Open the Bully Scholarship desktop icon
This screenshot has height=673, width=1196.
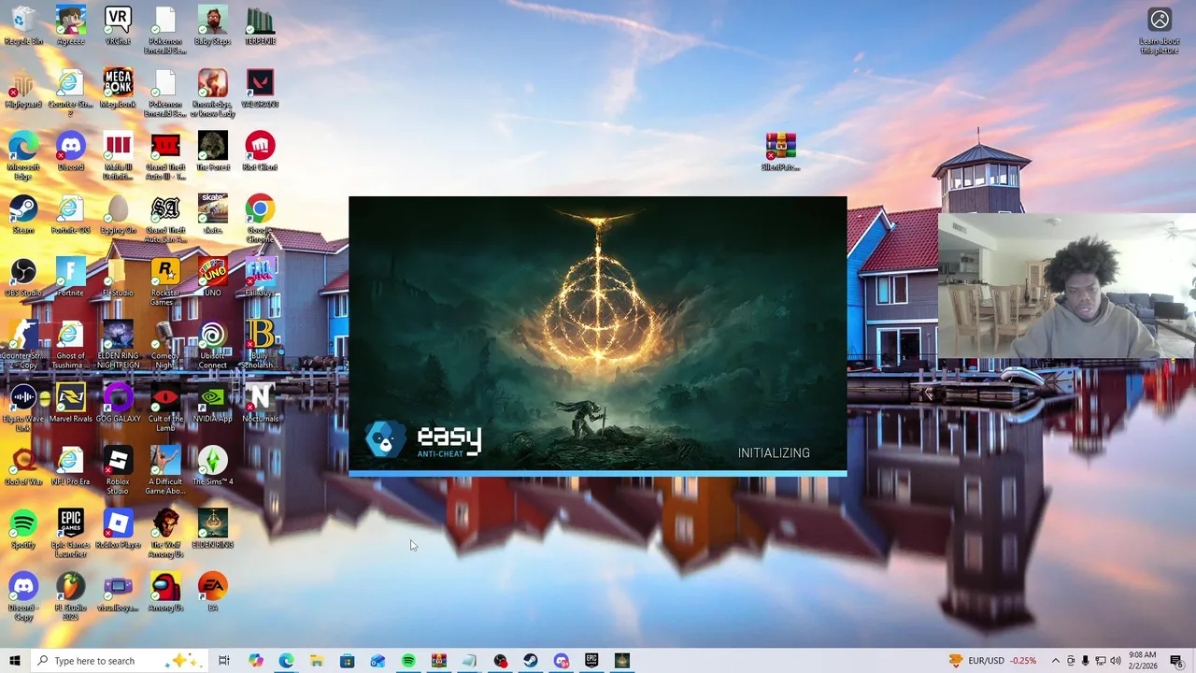click(260, 345)
